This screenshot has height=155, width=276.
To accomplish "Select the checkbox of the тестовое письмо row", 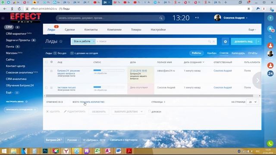I will point(46,87).
